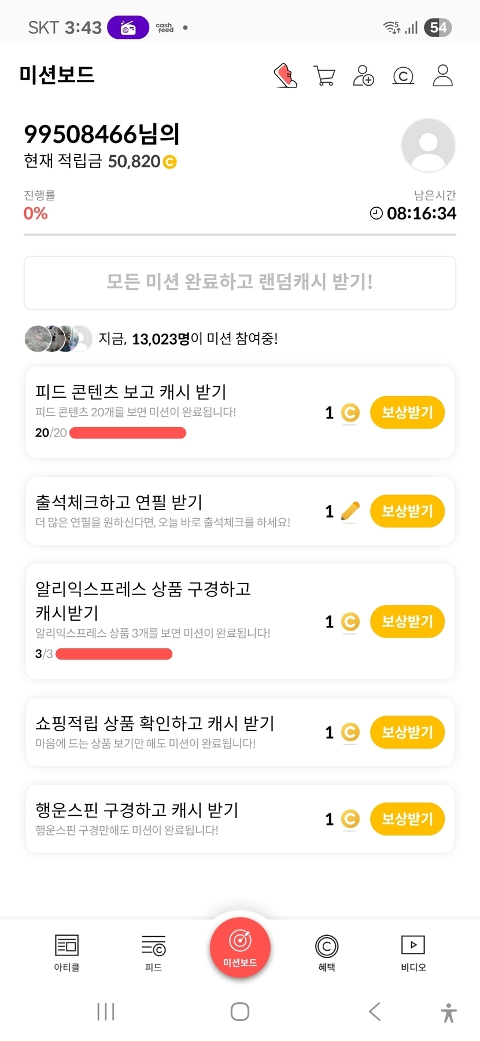Open the shopping cart icon
Image resolution: width=480 pixels, height=1041 pixels.
[x=324, y=76]
